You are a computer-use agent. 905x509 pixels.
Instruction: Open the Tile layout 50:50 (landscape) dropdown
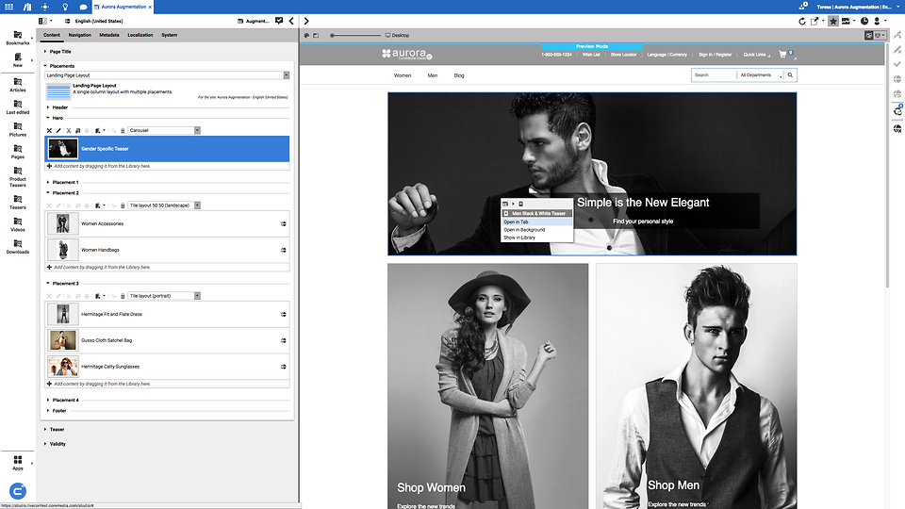pyautogui.click(x=164, y=205)
